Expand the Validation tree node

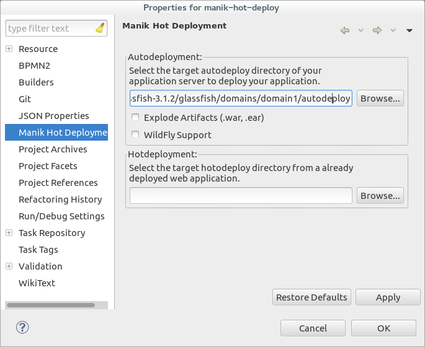tap(9, 266)
